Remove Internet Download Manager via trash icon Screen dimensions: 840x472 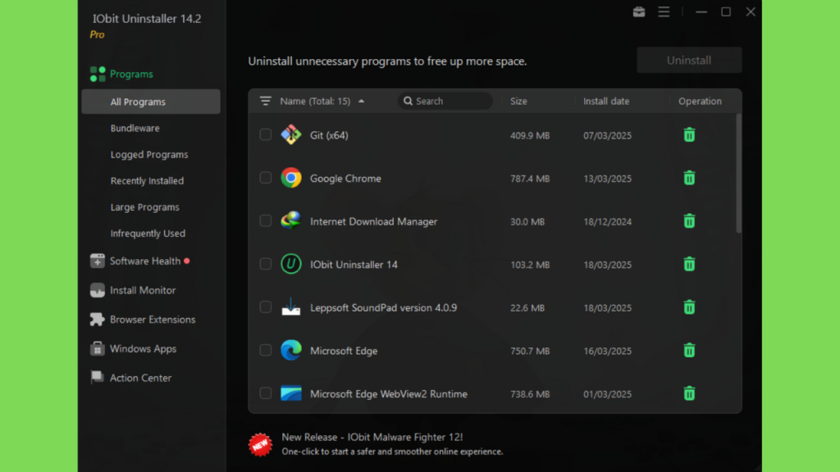(x=689, y=221)
